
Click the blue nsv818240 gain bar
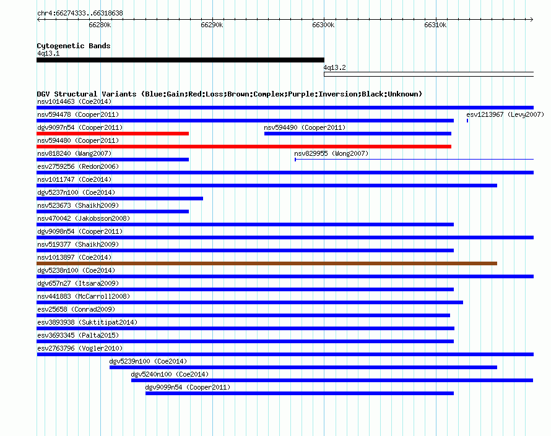click(113, 160)
